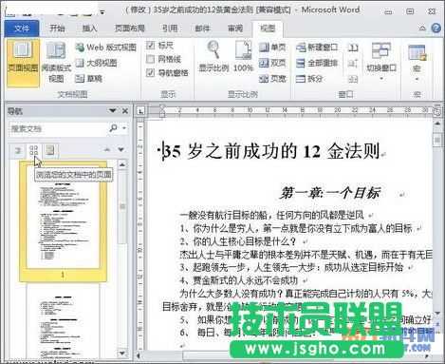
Task: Collapse the ribbon with the caret
Action: click(422, 29)
